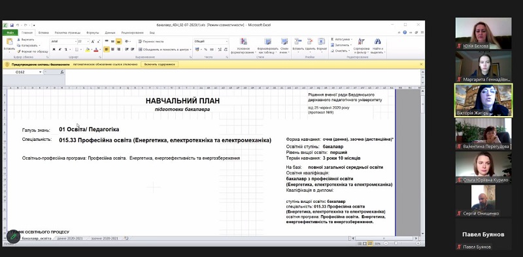Toggle italic text formatting
The width and height of the screenshot is (523, 257).
click(59, 50)
